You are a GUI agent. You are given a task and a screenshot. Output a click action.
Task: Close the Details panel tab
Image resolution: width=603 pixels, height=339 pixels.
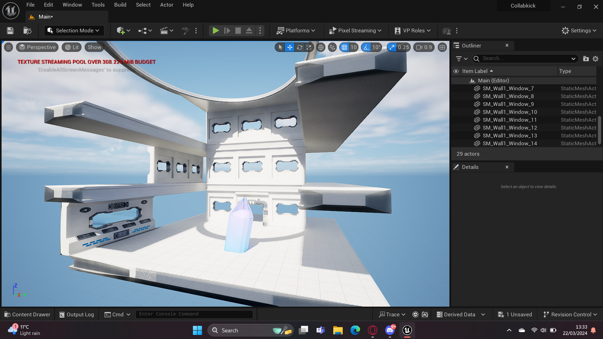tap(507, 167)
